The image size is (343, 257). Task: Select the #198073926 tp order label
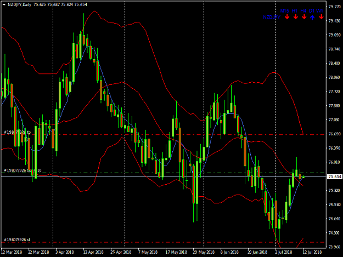click(x=17, y=132)
